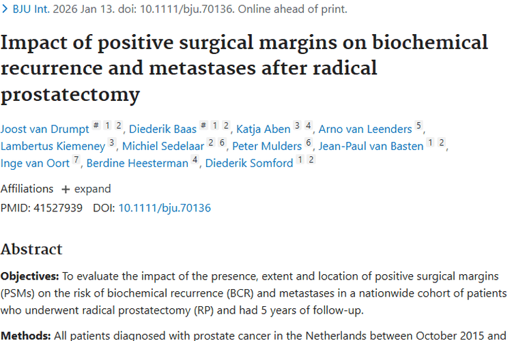
Task: Click Berdine Heesterman author link
Action: tap(136, 163)
